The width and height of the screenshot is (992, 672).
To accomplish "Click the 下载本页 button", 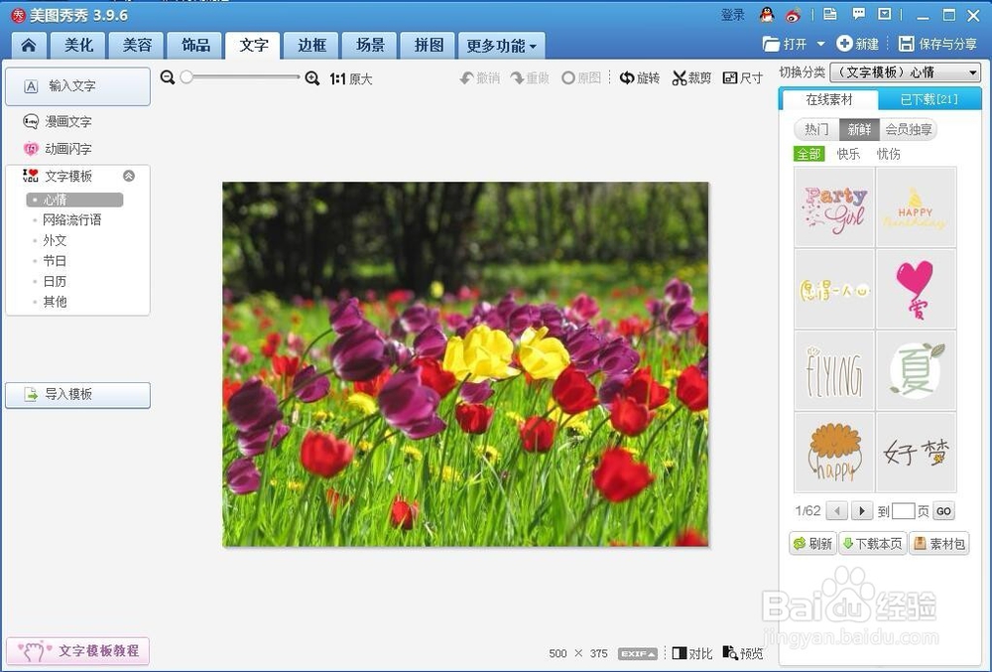I will click(x=872, y=544).
